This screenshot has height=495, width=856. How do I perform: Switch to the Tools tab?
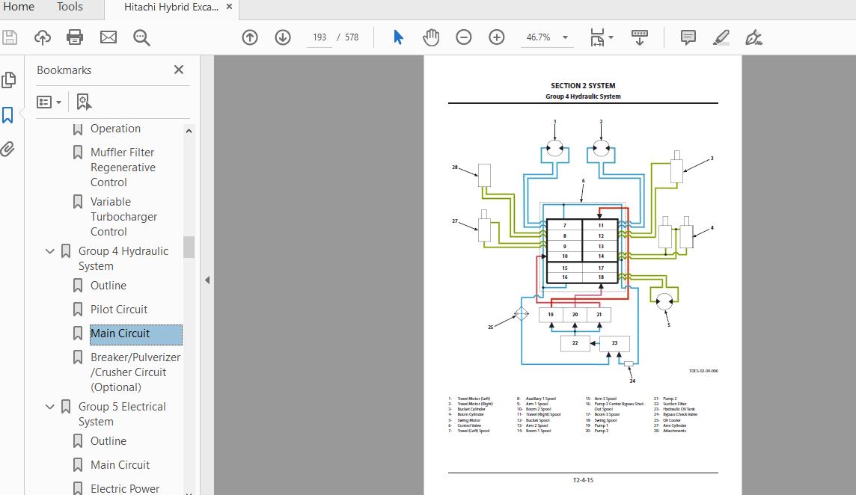click(x=70, y=7)
